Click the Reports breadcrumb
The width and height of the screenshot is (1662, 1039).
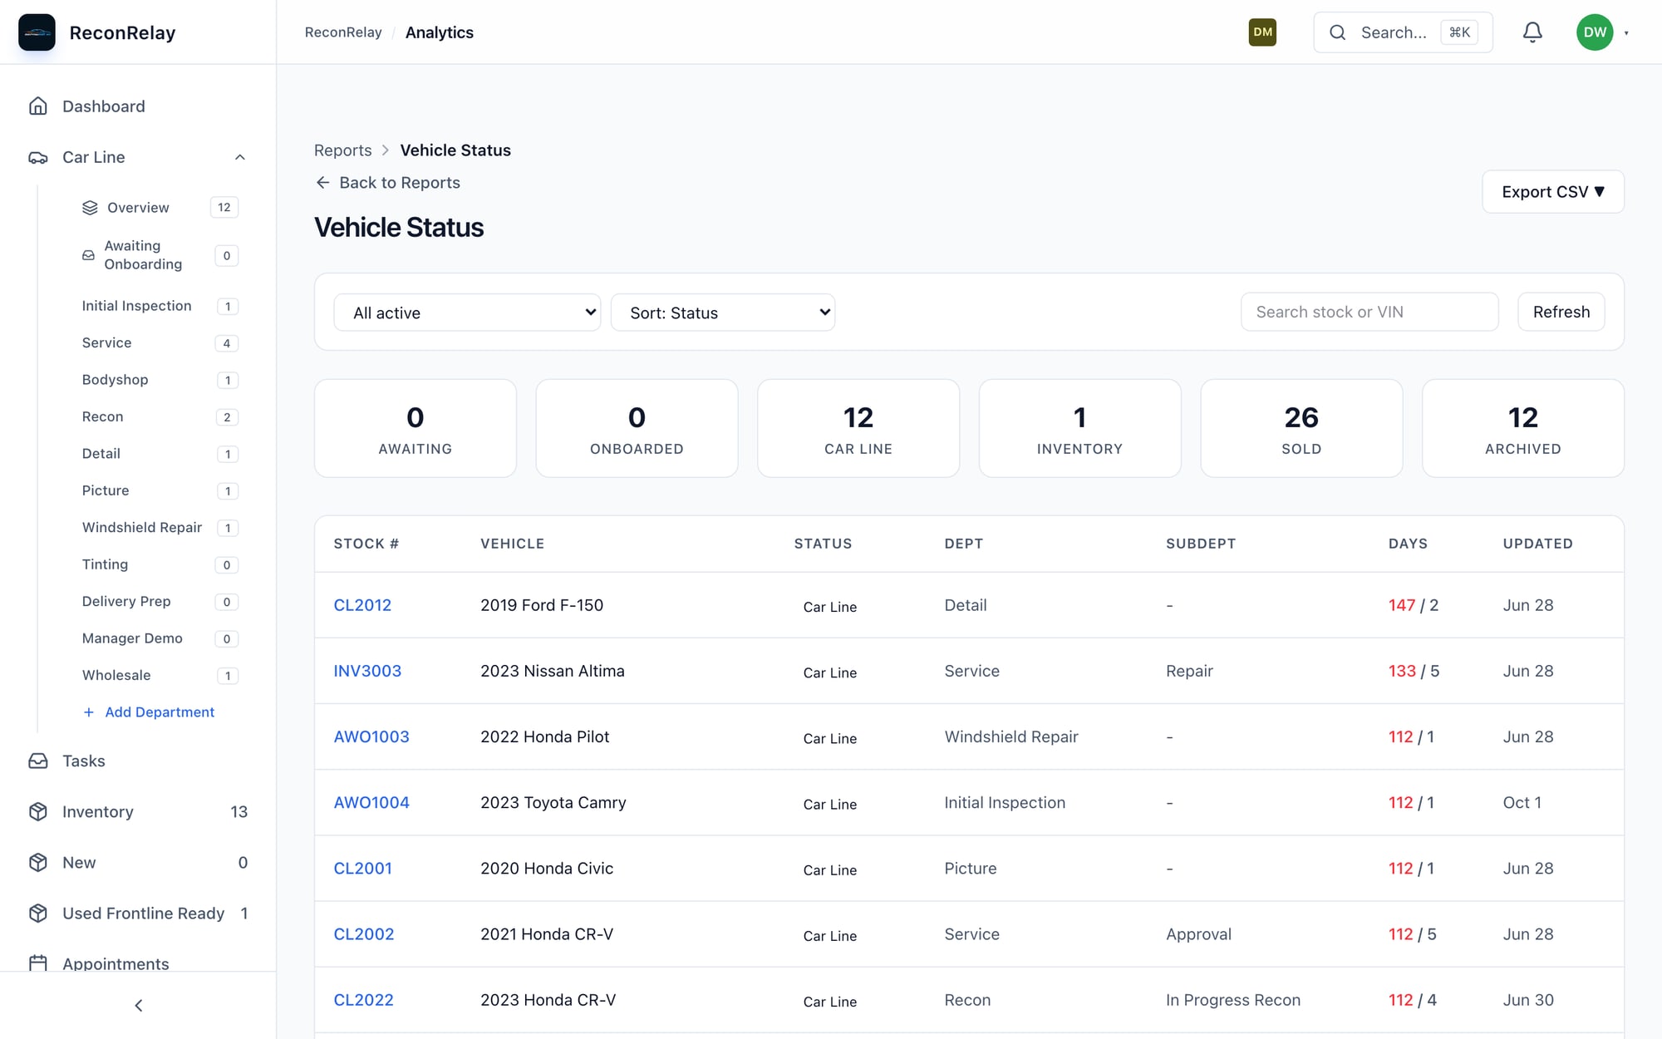[x=343, y=150]
